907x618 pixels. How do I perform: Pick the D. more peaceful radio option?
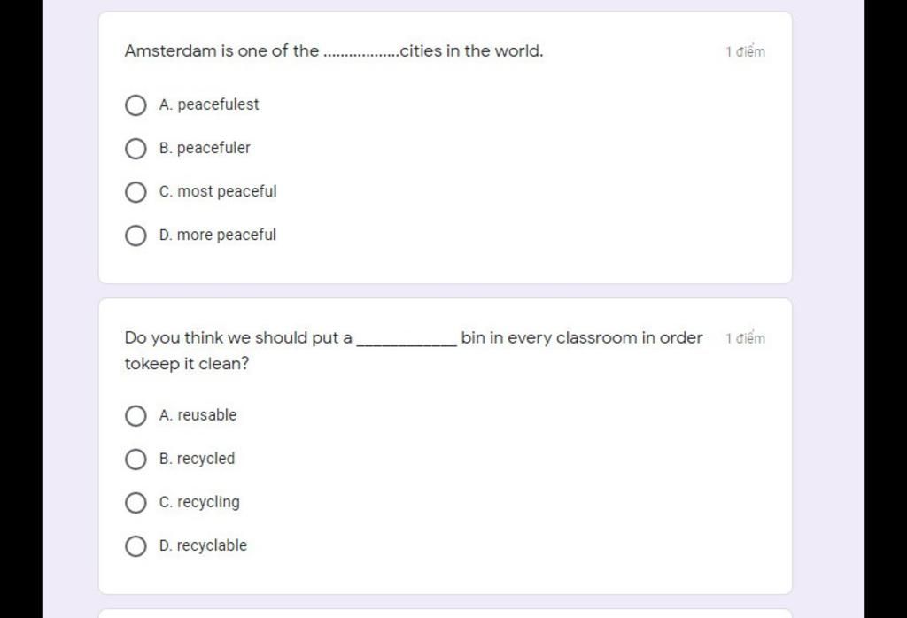(x=136, y=236)
